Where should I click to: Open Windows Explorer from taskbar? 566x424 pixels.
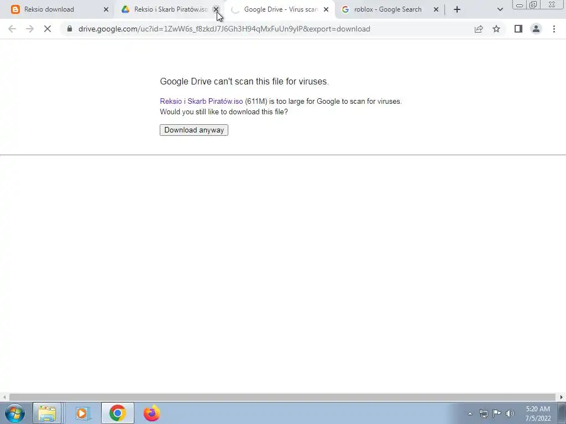click(47, 413)
